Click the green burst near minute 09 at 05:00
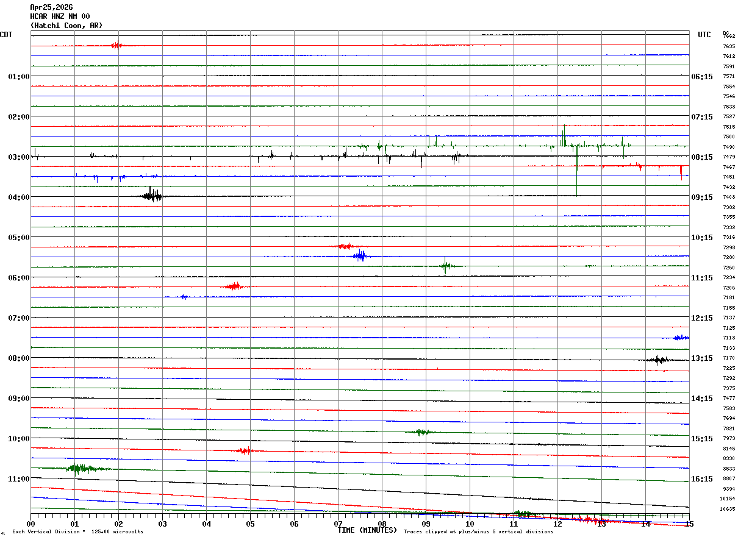This screenshot has height=540, width=738. point(446,266)
